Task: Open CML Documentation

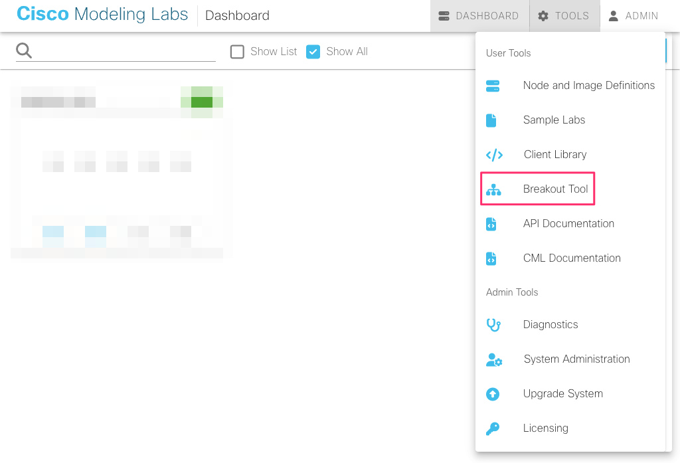Action: pyautogui.click(x=570, y=258)
